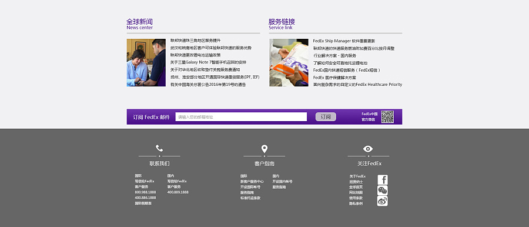Open the 隐私条例 privacy footer link
The width and height of the screenshot is (529, 227).
click(x=356, y=203)
